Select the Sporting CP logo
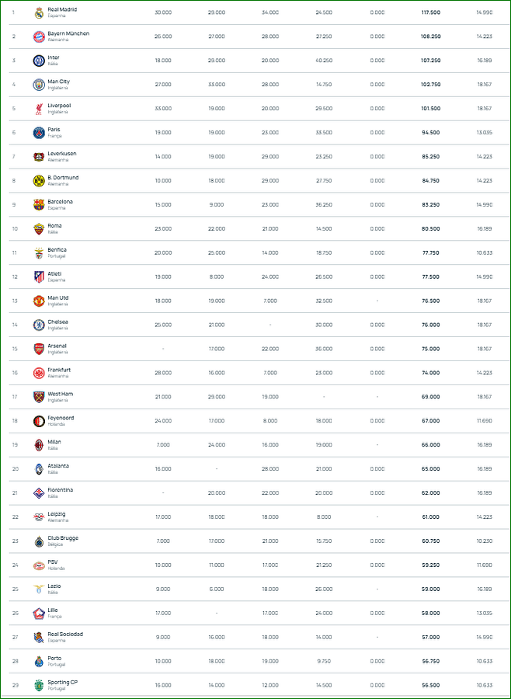 40,686
